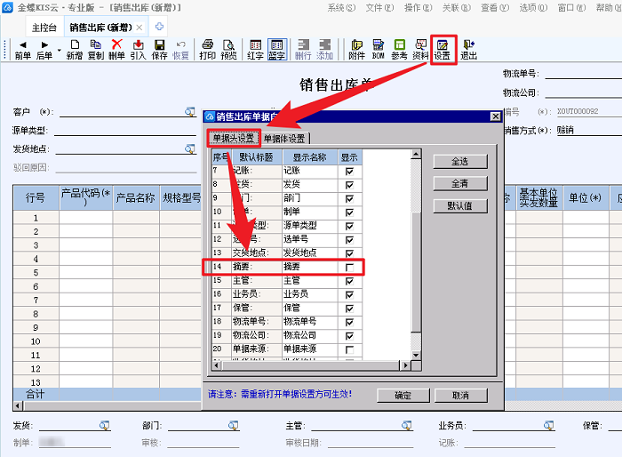The image size is (622, 457).
Task: Click the 打印 (Print) toolbar icon
Action: coord(207,48)
